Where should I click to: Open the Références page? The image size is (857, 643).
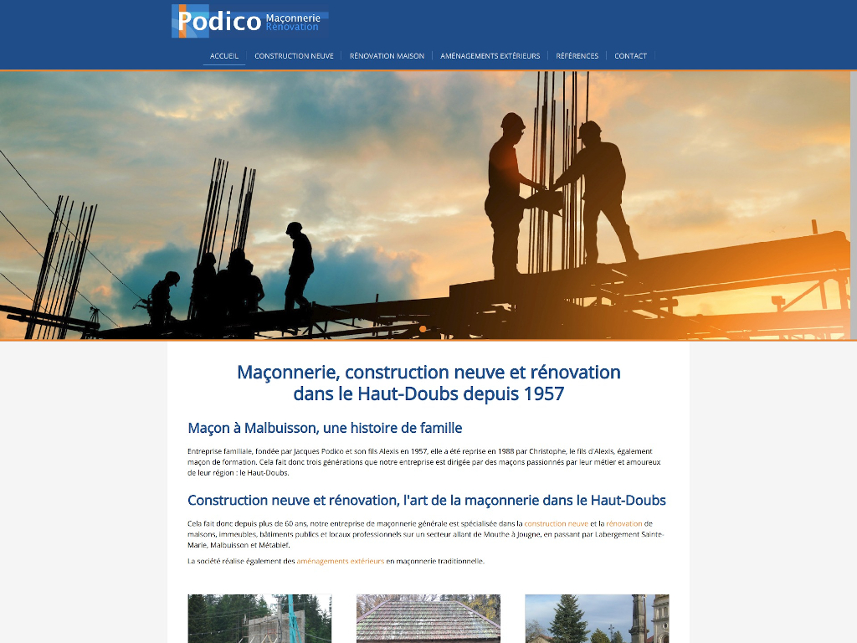577,56
